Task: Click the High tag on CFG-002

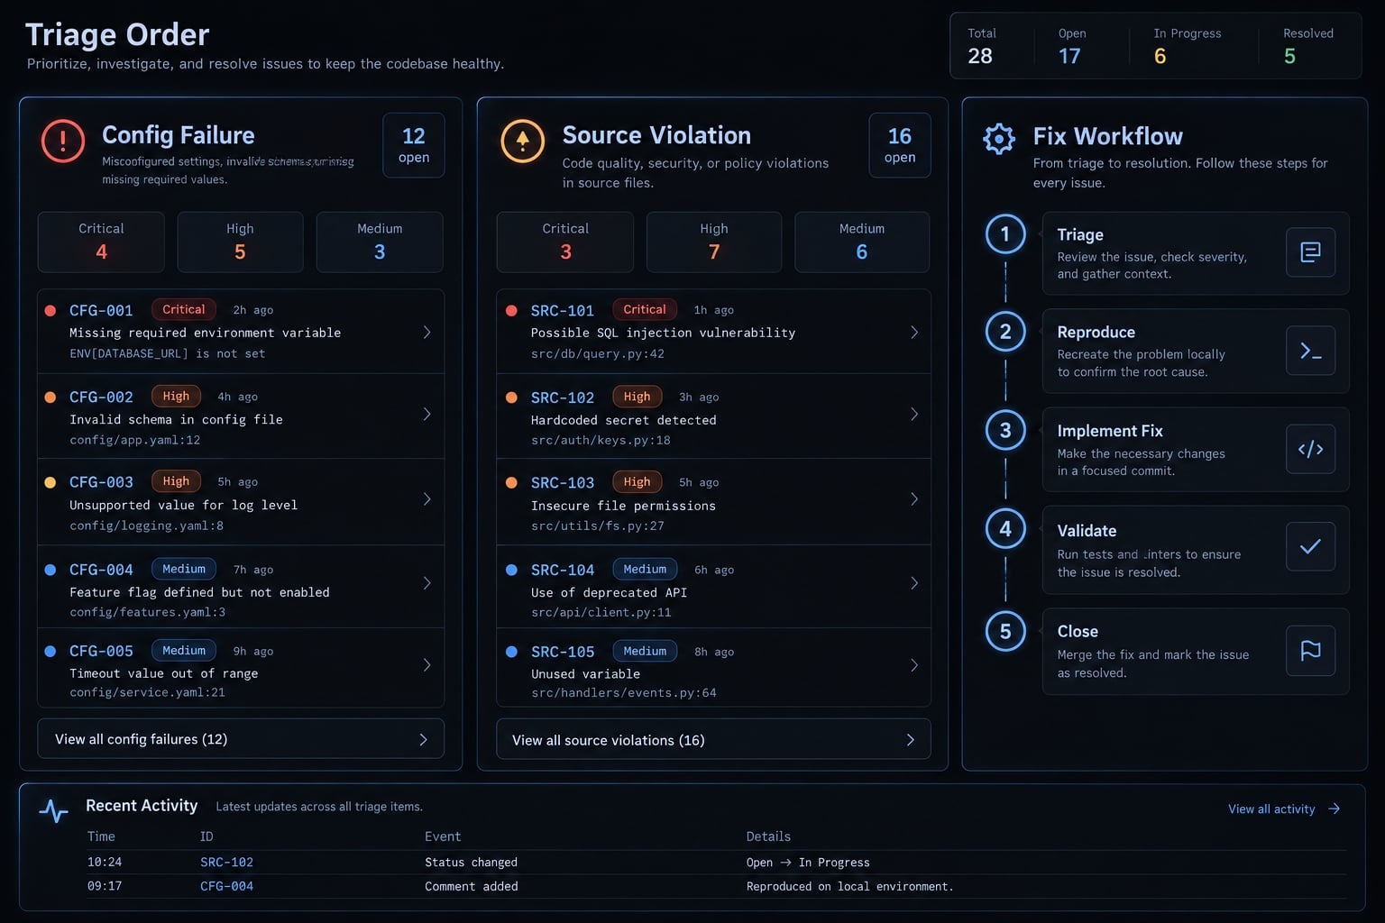Action: coord(176,396)
